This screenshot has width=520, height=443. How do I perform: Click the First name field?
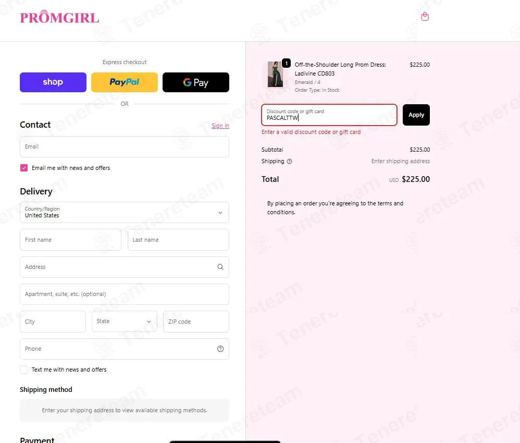(x=71, y=240)
